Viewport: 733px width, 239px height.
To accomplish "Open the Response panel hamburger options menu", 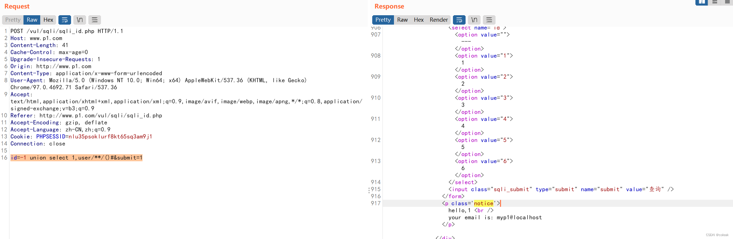I will [x=489, y=20].
